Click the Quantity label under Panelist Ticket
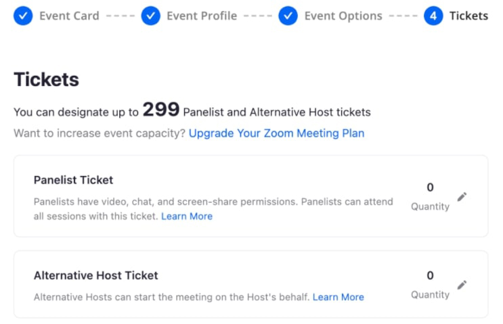 (430, 207)
